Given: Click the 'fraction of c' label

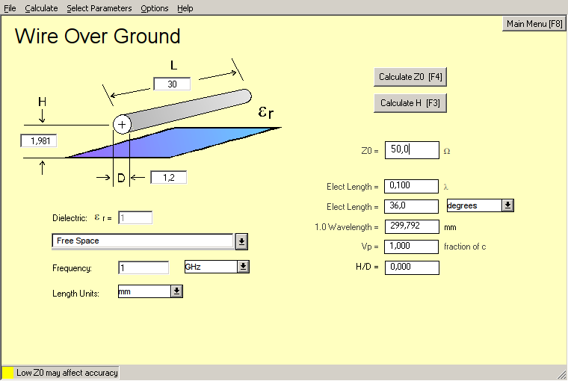Looking at the screenshot, I should point(465,247).
